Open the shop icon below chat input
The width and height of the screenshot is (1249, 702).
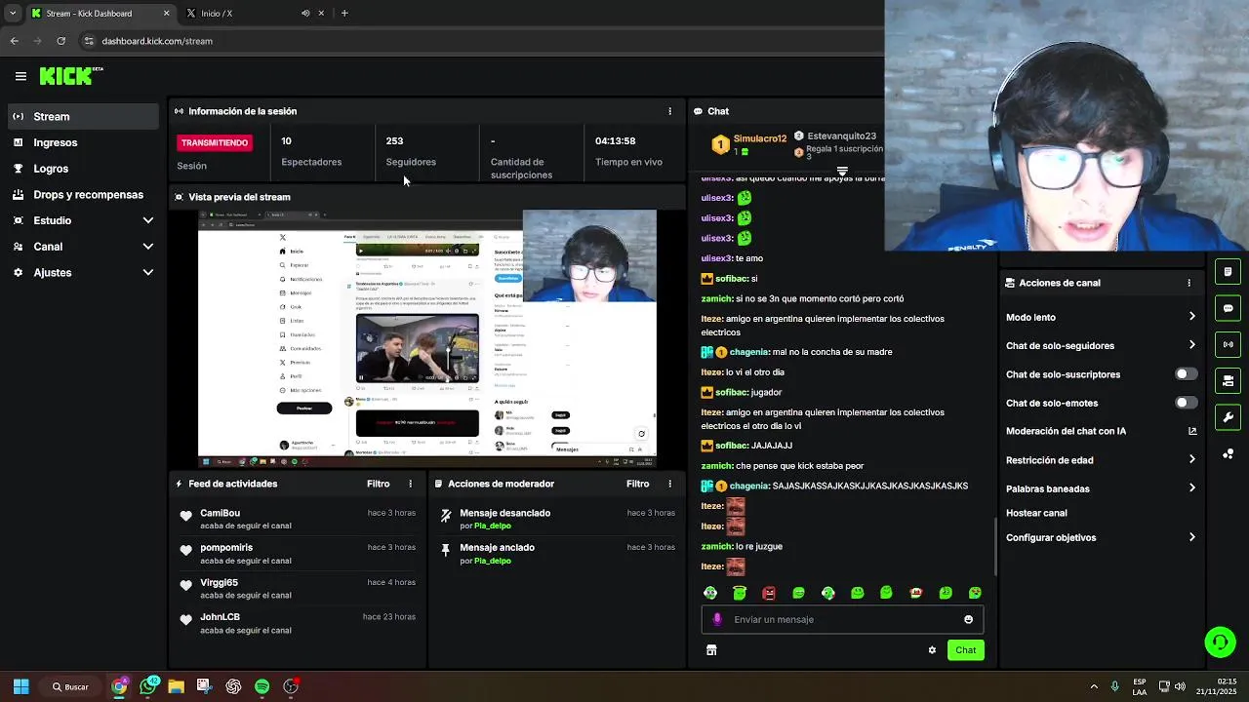pyautogui.click(x=711, y=650)
